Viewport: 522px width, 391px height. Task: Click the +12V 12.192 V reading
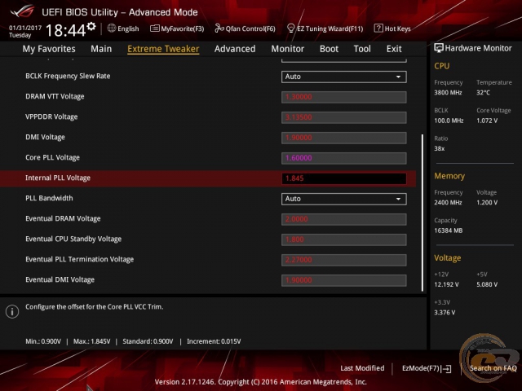tap(446, 284)
